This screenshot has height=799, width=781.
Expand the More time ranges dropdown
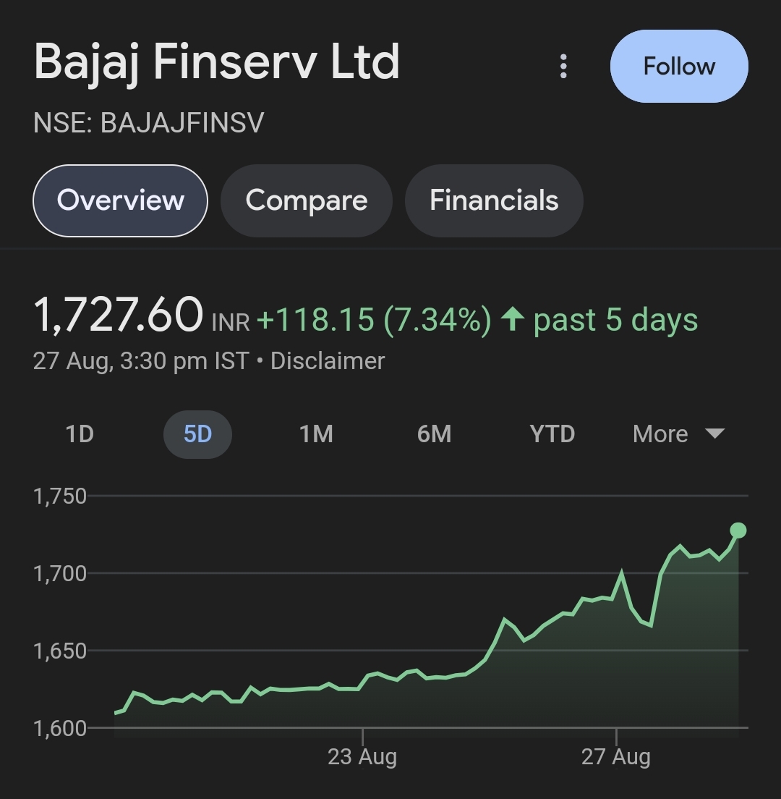[x=678, y=434]
